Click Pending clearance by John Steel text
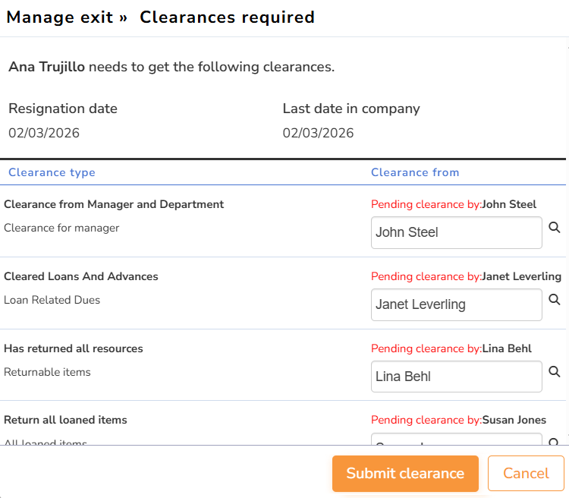The image size is (569, 498). (x=453, y=204)
